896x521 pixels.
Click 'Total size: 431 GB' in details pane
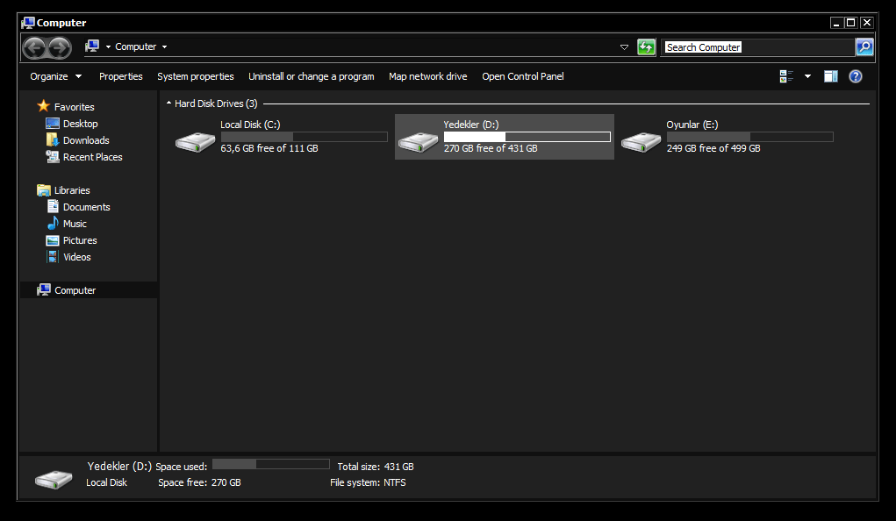coord(376,467)
